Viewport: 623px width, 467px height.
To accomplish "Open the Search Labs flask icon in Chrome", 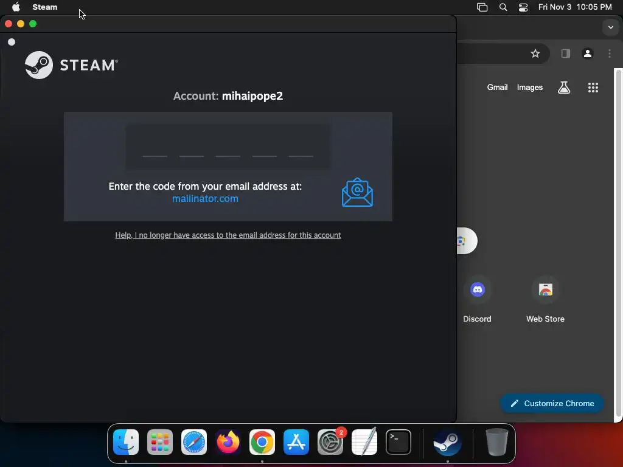I will click(564, 88).
